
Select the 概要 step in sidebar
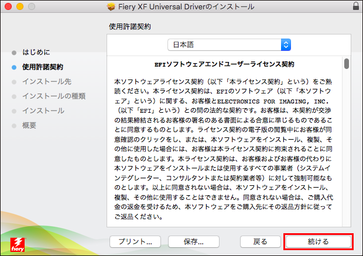click(x=29, y=126)
